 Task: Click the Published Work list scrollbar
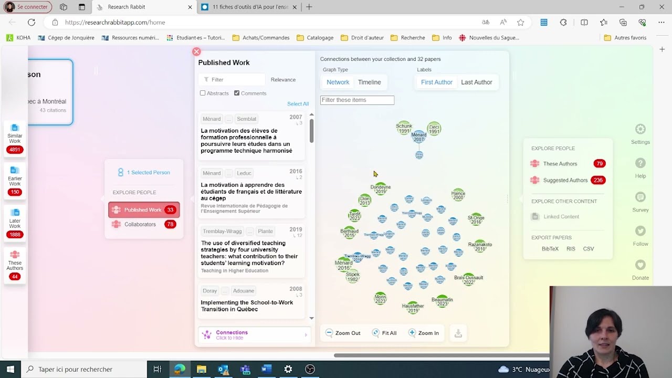(x=311, y=131)
